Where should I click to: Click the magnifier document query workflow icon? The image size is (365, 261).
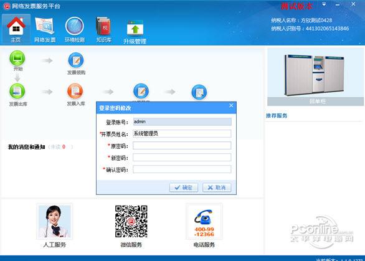pos(199,92)
